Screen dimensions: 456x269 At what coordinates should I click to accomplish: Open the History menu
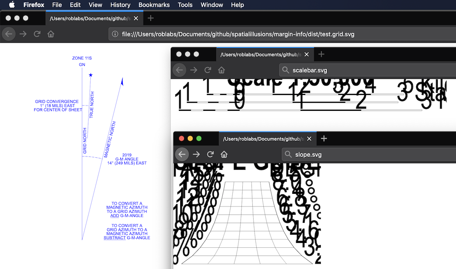pos(120,5)
